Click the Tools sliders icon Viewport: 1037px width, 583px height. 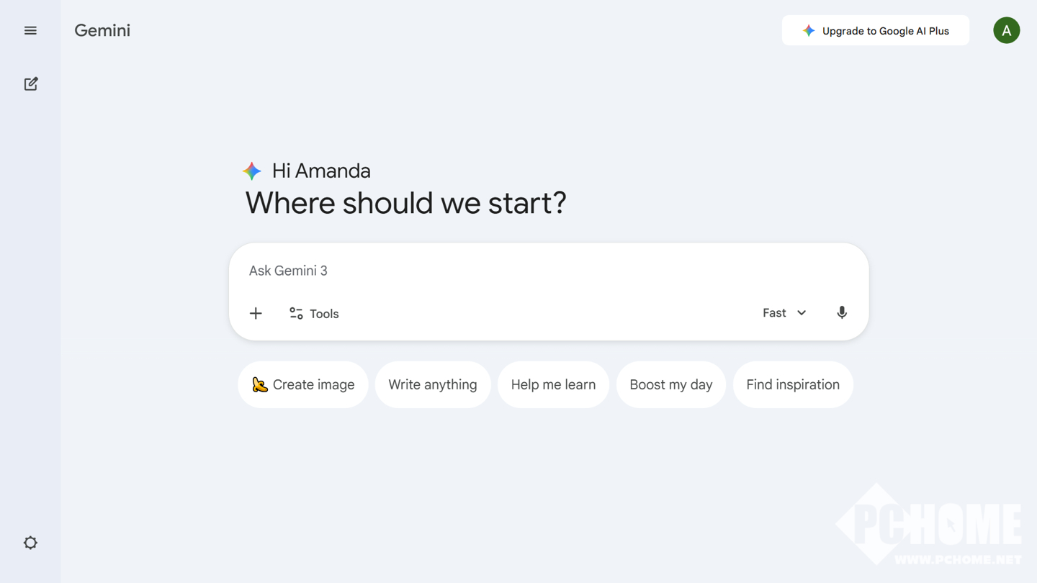(x=296, y=313)
